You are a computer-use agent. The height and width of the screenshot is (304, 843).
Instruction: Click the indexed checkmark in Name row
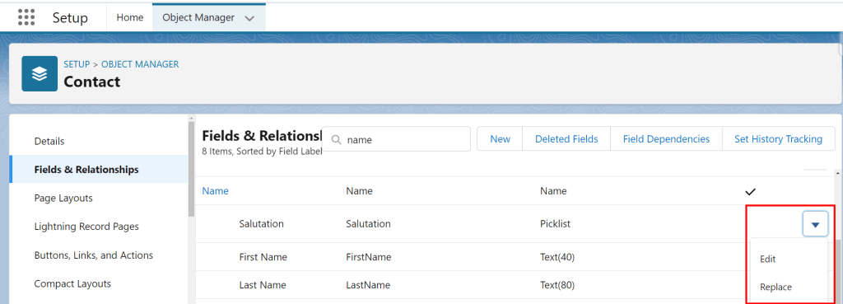click(751, 192)
